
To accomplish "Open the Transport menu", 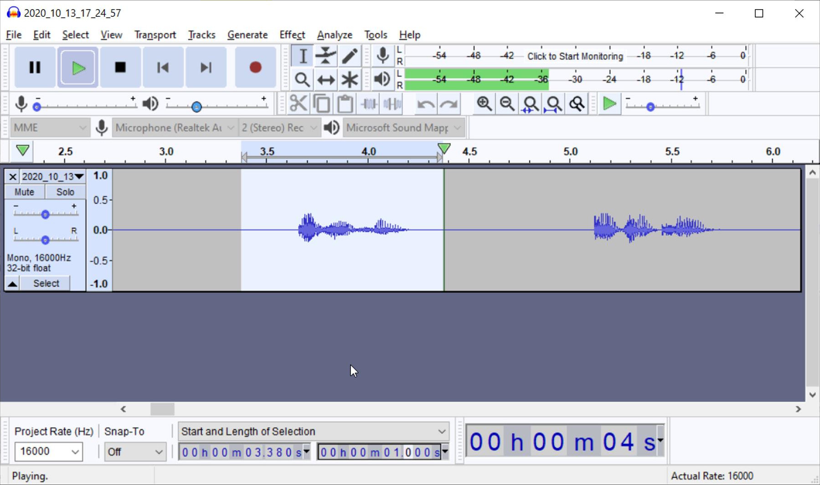I will click(x=155, y=35).
